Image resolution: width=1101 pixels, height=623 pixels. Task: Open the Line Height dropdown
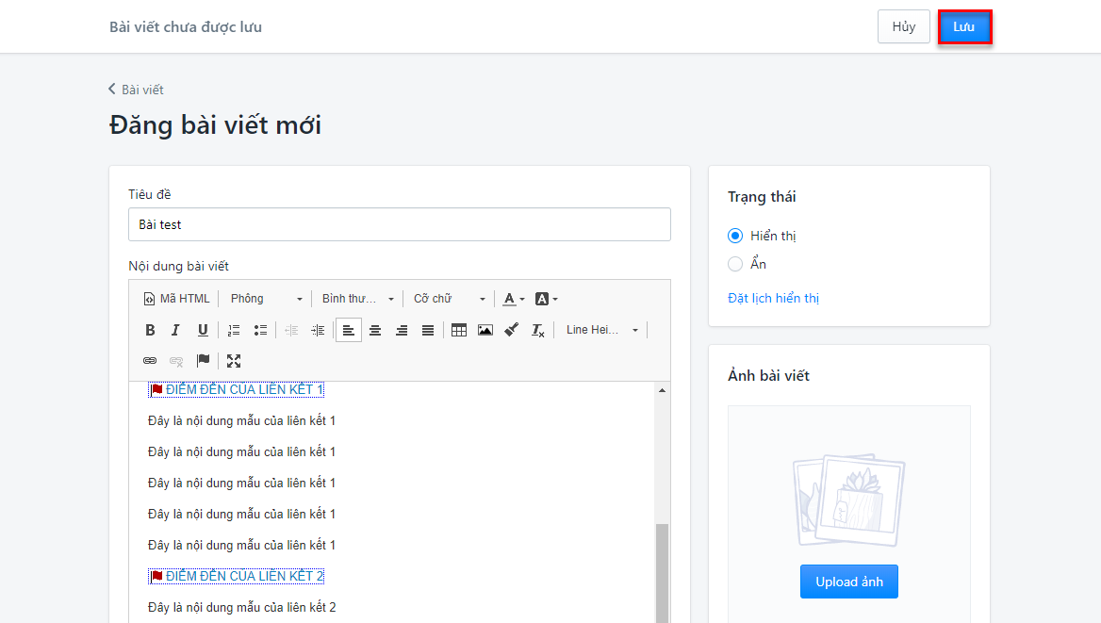(601, 330)
